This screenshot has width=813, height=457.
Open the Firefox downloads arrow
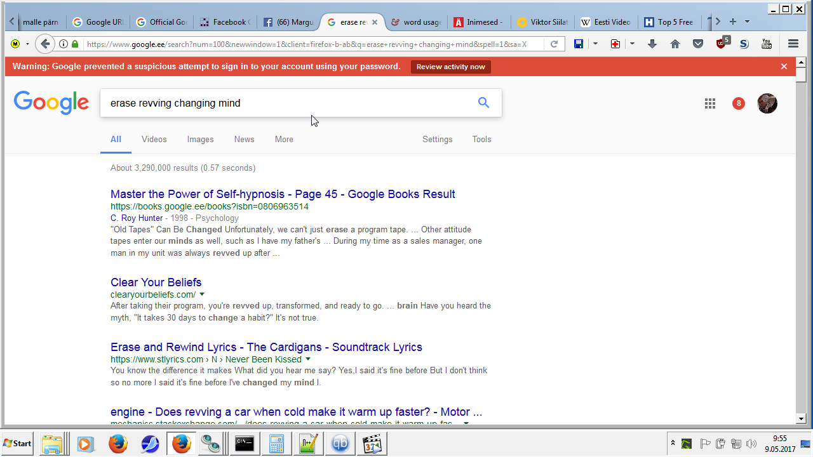[652, 44]
